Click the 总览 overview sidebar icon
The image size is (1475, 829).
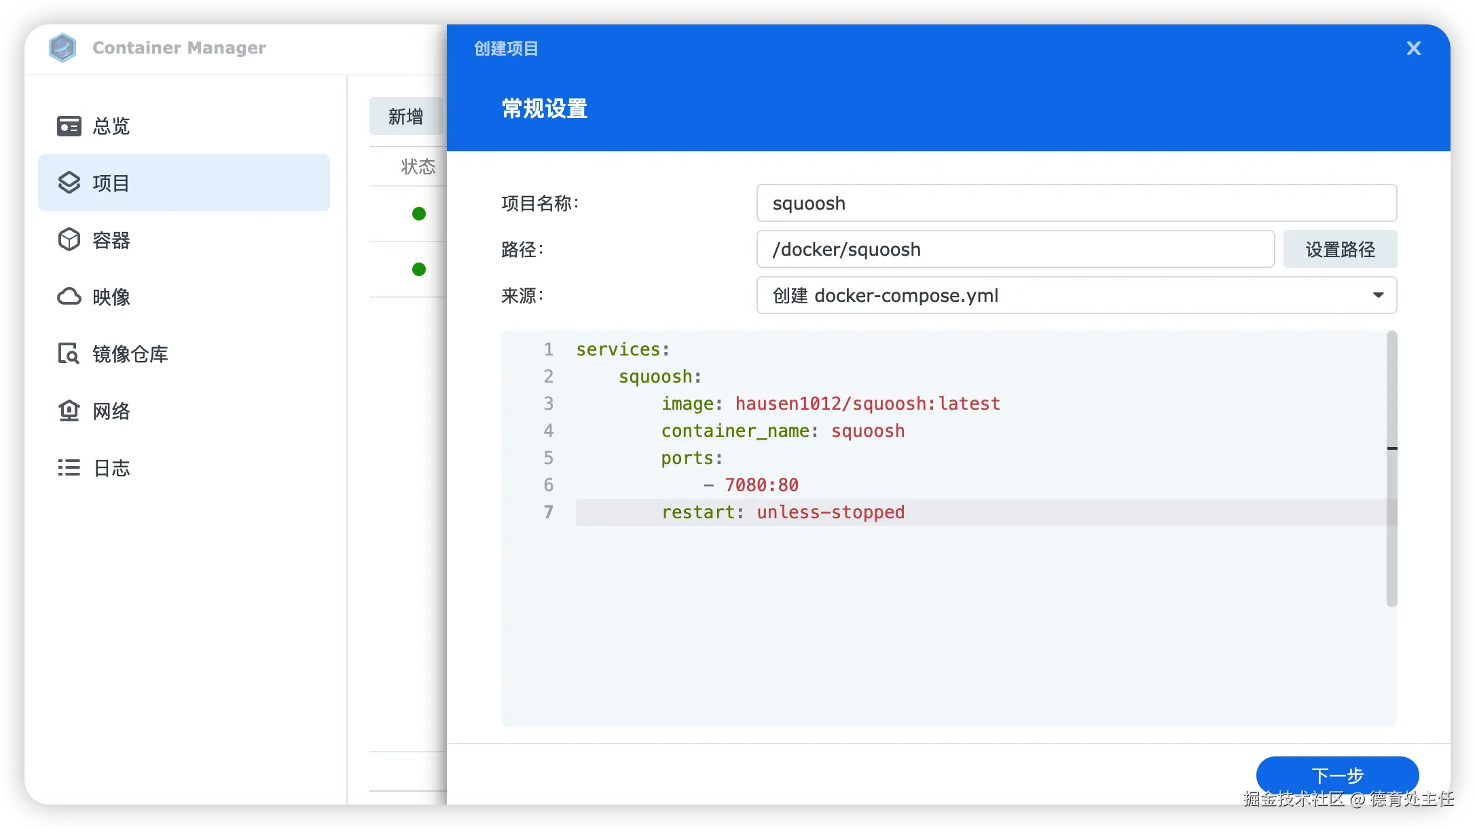tap(69, 126)
